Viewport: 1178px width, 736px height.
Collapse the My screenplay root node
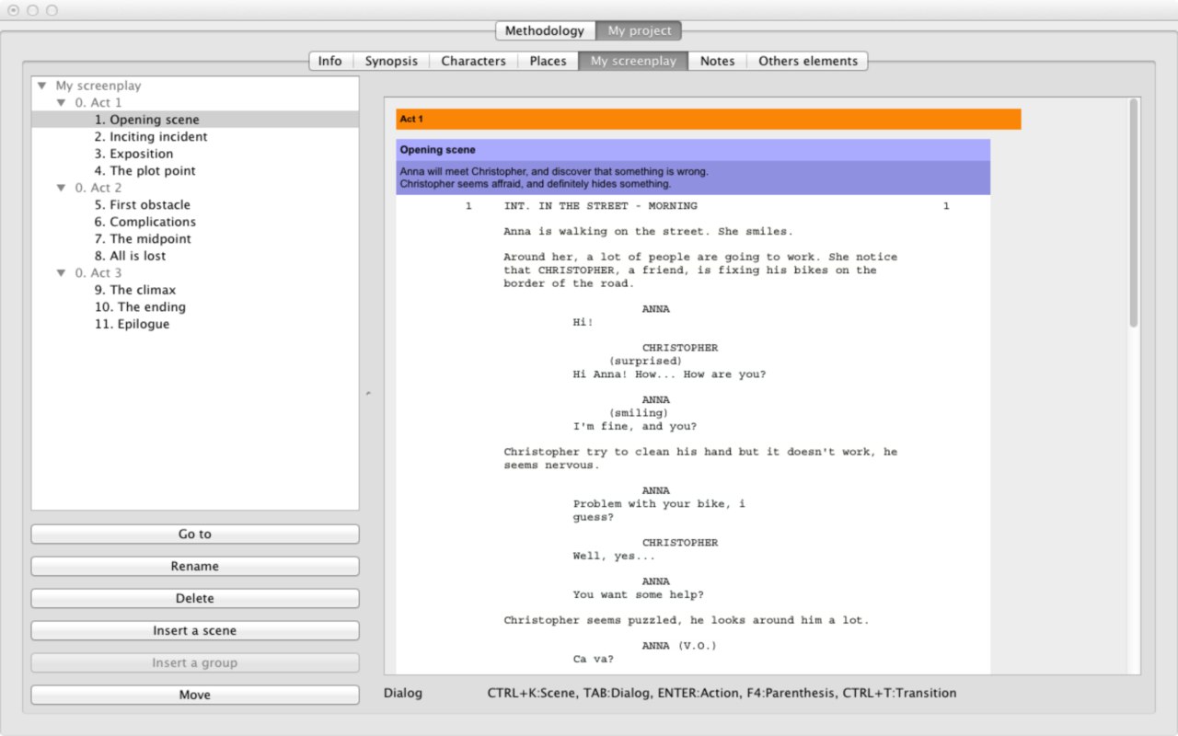point(42,86)
